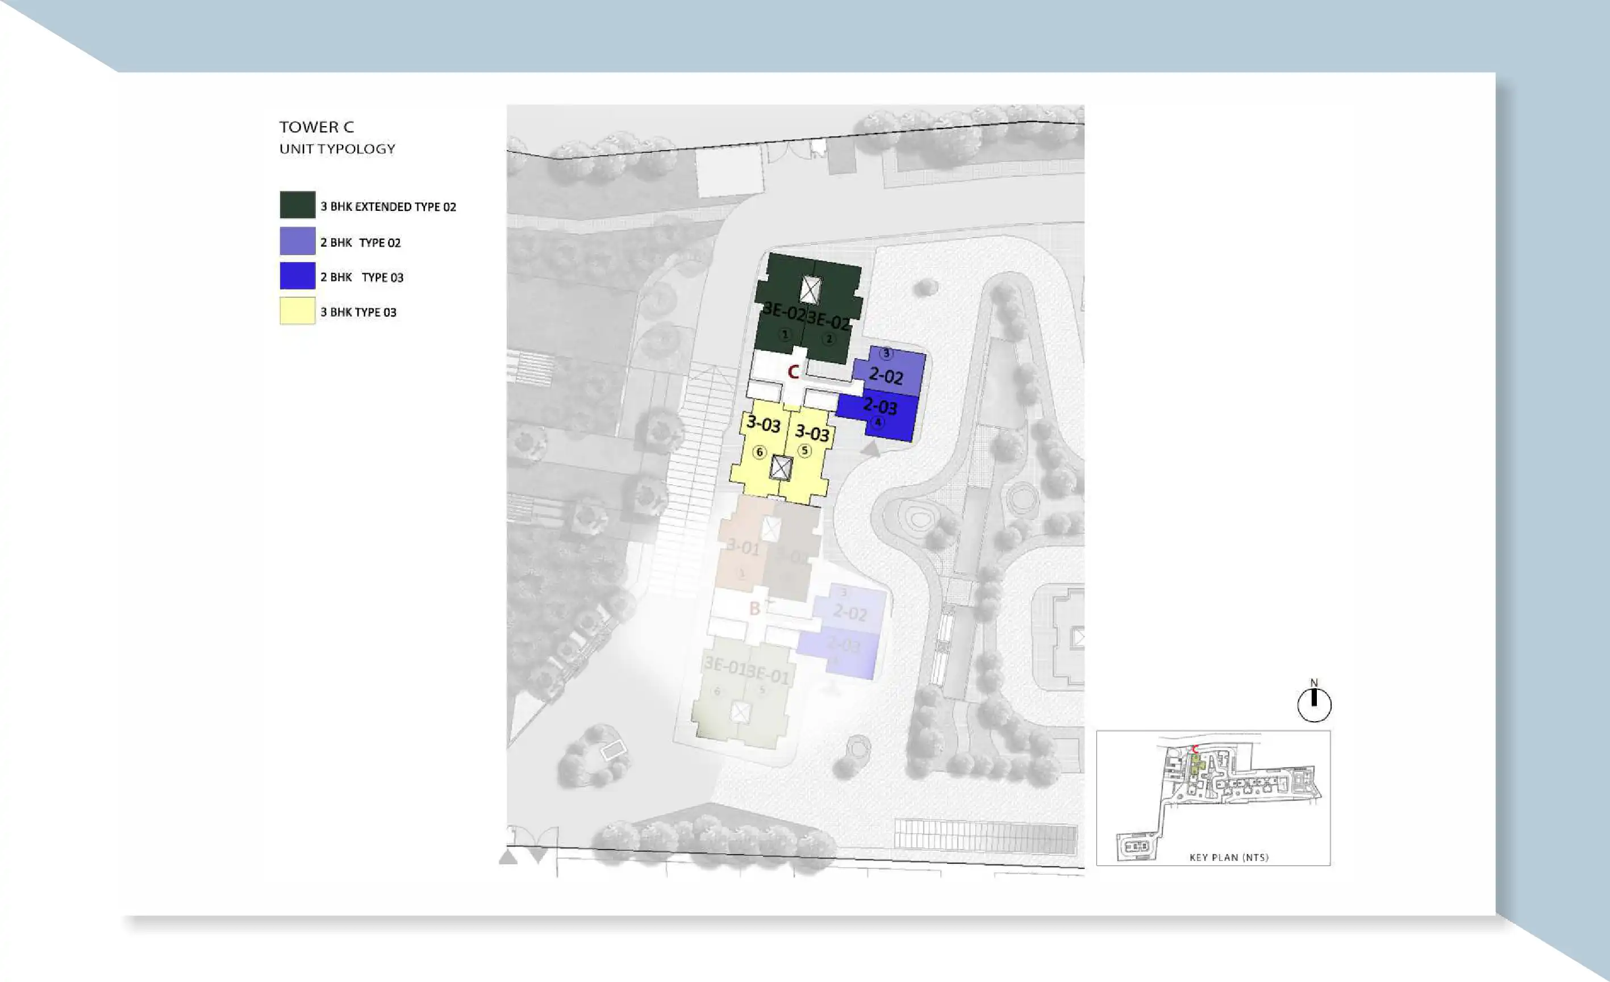Click the dark green 3 BHK Extended swatch
Image resolution: width=1610 pixels, height=982 pixels.
[297, 205]
